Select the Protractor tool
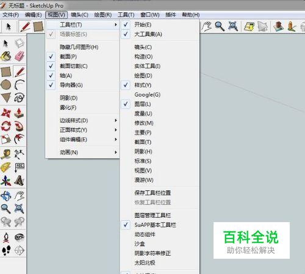Screen dimensions: 305x274 tap(6, 167)
